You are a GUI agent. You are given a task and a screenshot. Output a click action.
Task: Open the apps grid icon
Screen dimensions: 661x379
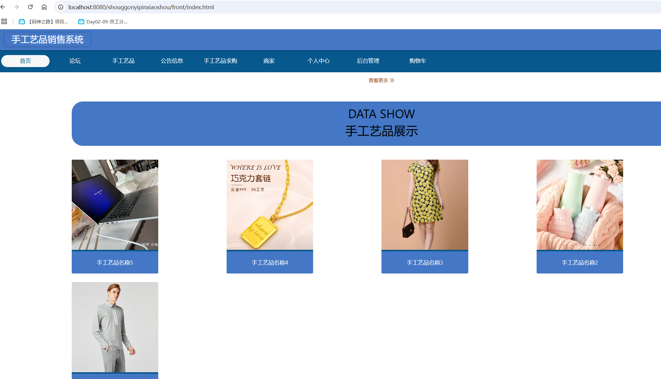coord(4,22)
